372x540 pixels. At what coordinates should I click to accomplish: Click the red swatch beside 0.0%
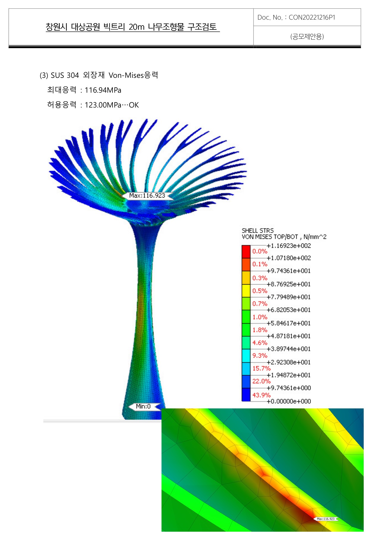click(x=246, y=252)
